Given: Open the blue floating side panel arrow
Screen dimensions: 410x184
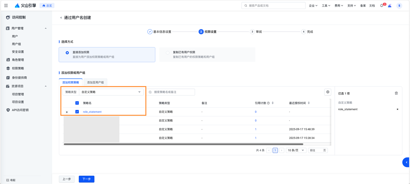Looking at the screenshot, I should click(406, 162).
